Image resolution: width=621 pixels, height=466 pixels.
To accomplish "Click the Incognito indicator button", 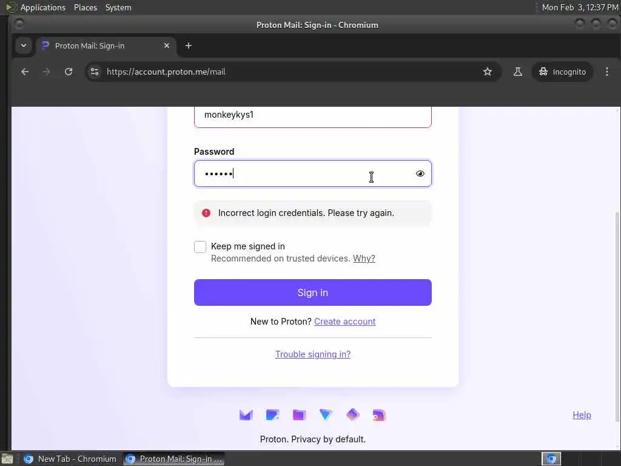I will tap(562, 72).
